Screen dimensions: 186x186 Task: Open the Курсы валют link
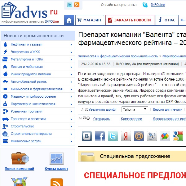point(56,169)
